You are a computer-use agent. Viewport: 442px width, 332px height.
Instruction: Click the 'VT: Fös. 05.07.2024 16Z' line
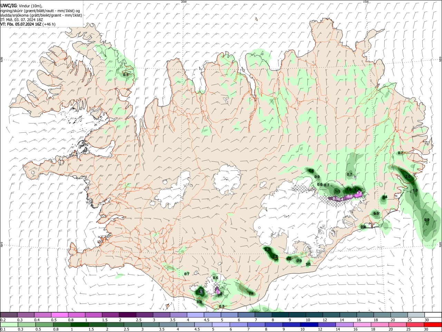point(21,24)
